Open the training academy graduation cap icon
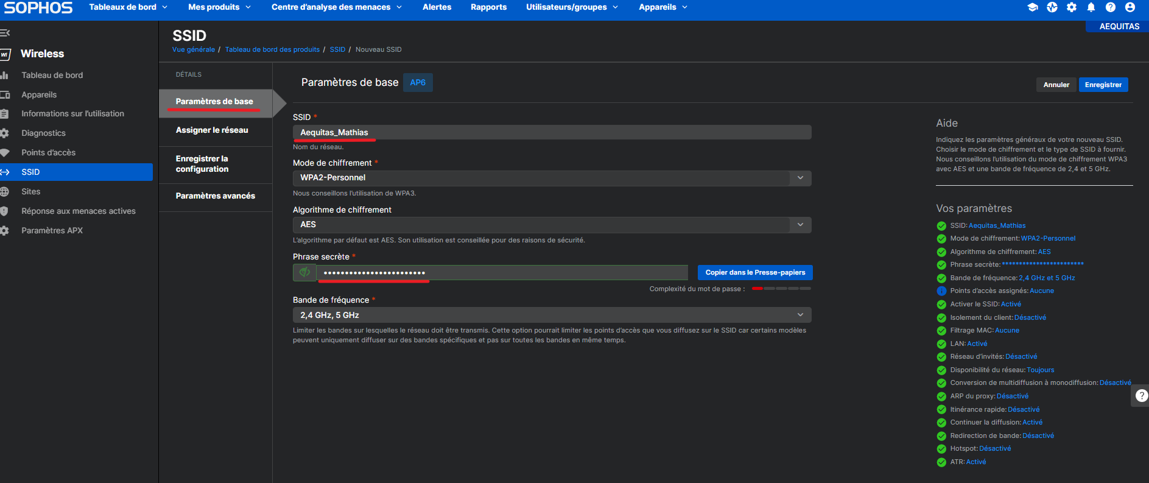The width and height of the screenshot is (1149, 483). pyautogui.click(x=1033, y=7)
